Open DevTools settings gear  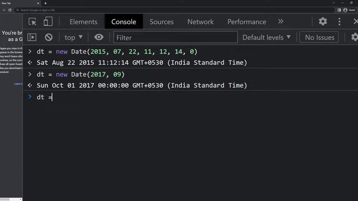[323, 22]
